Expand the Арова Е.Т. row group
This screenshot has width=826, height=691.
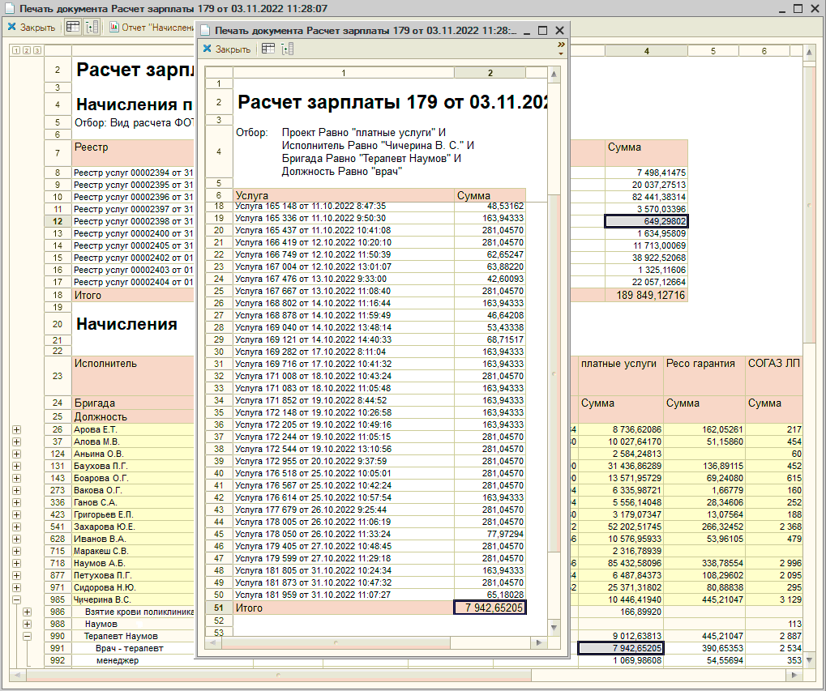tap(16, 429)
